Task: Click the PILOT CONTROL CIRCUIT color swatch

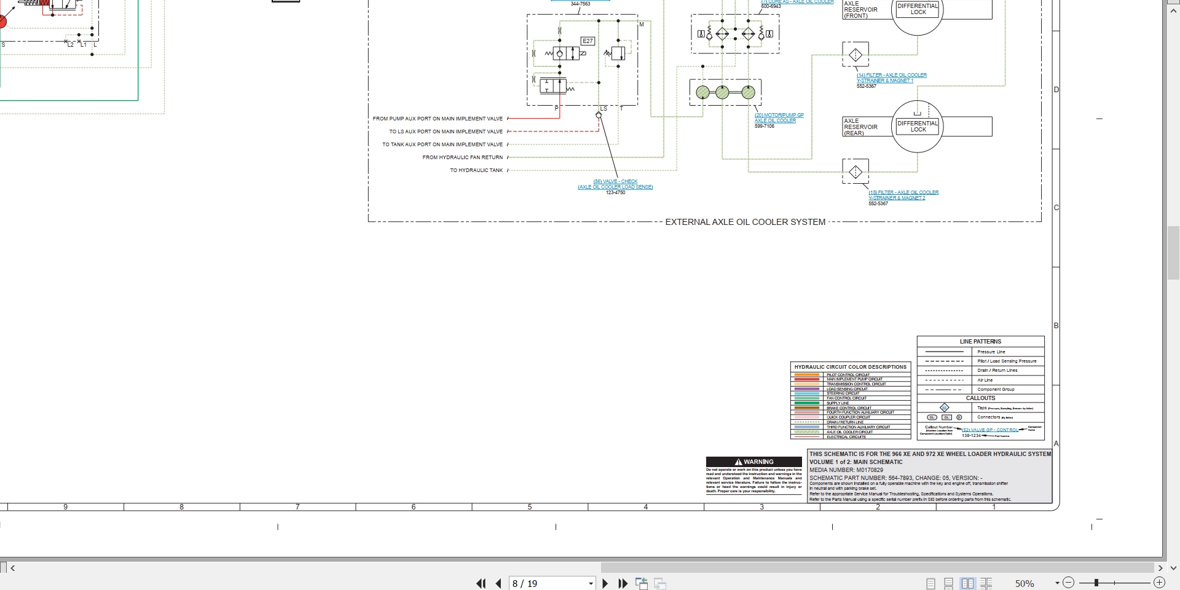Action: click(807, 375)
